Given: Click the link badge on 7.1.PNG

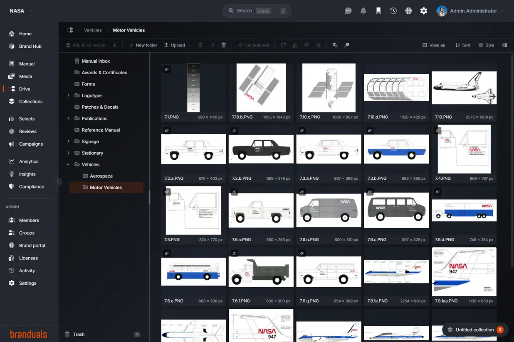Looking at the screenshot, I should pyautogui.click(x=167, y=69).
